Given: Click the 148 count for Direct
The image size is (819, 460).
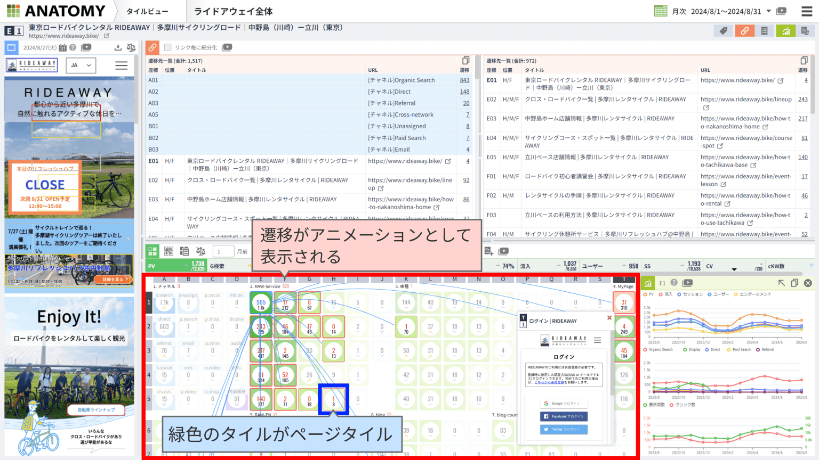Looking at the screenshot, I should click(x=464, y=92).
